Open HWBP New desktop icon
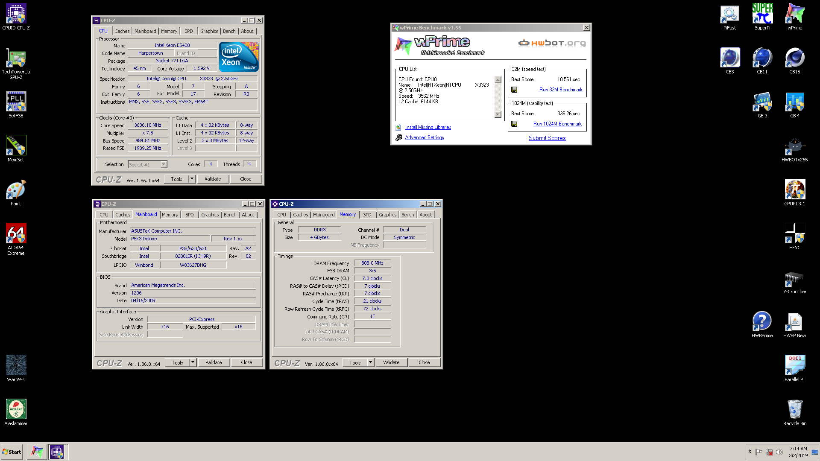 [795, 325]
